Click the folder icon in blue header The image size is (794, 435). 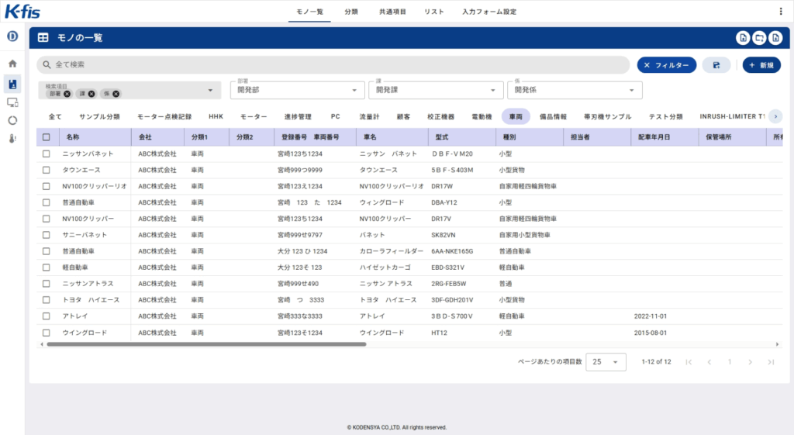tap(759, 38)
